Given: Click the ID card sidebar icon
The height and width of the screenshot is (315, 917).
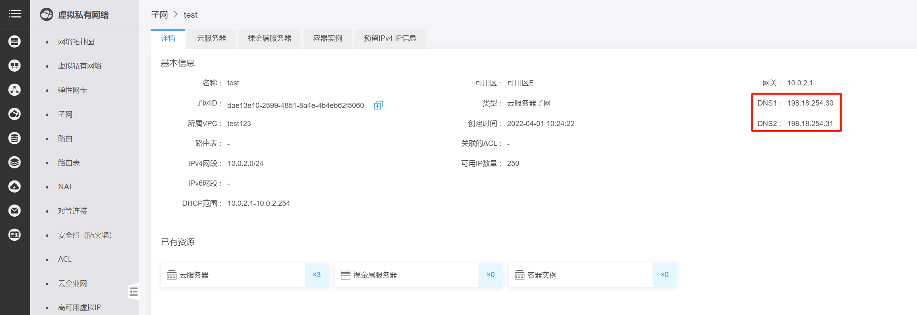Looking at the screenshot, I should 15,235.
